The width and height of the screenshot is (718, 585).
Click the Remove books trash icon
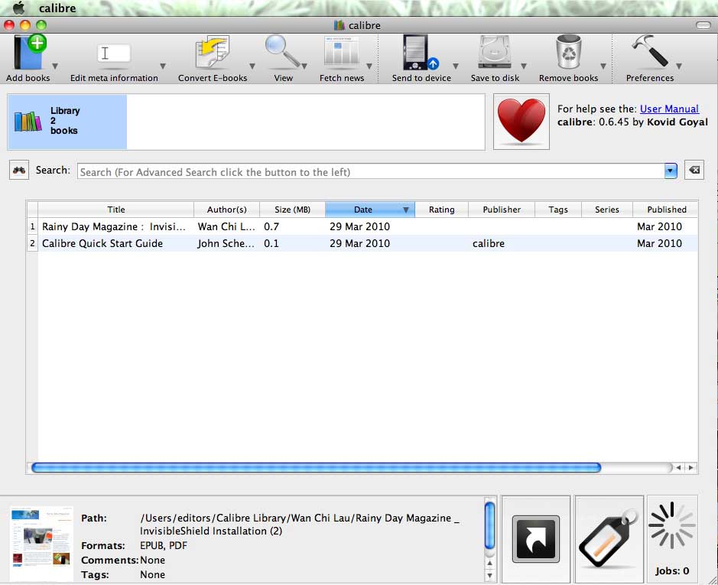click(569, 52)
